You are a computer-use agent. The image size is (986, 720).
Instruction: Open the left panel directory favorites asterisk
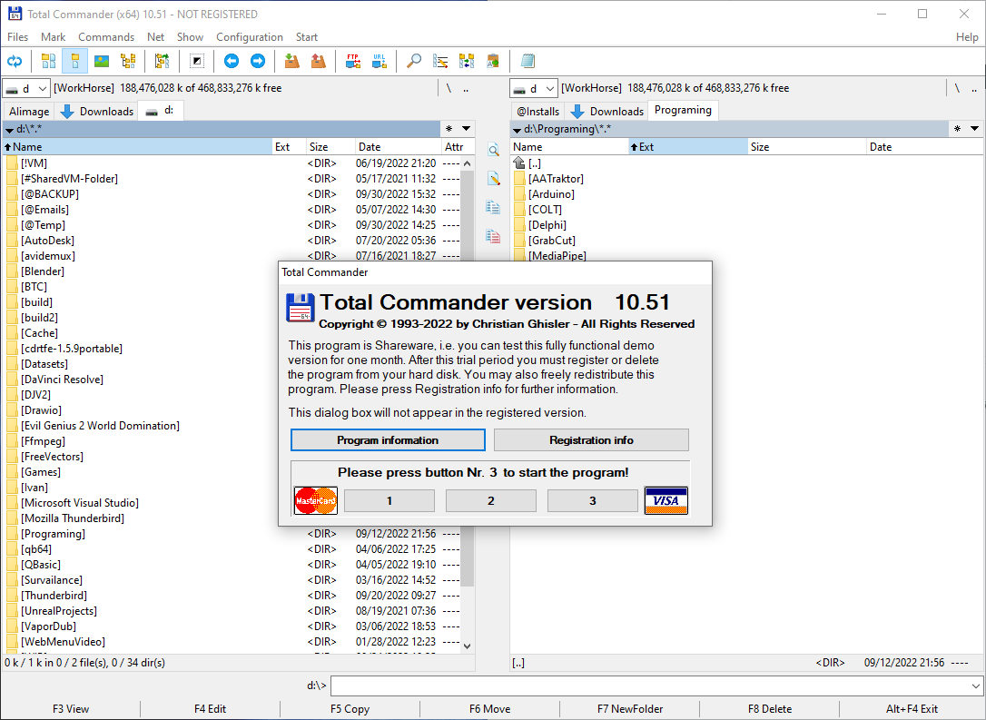[449, 129]
